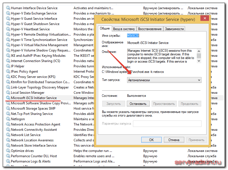Click gear icon of Hyper-V Virtual Machine Management
Image resolution: width=228 pixels, height=170 pixels.
click(8, 45)
